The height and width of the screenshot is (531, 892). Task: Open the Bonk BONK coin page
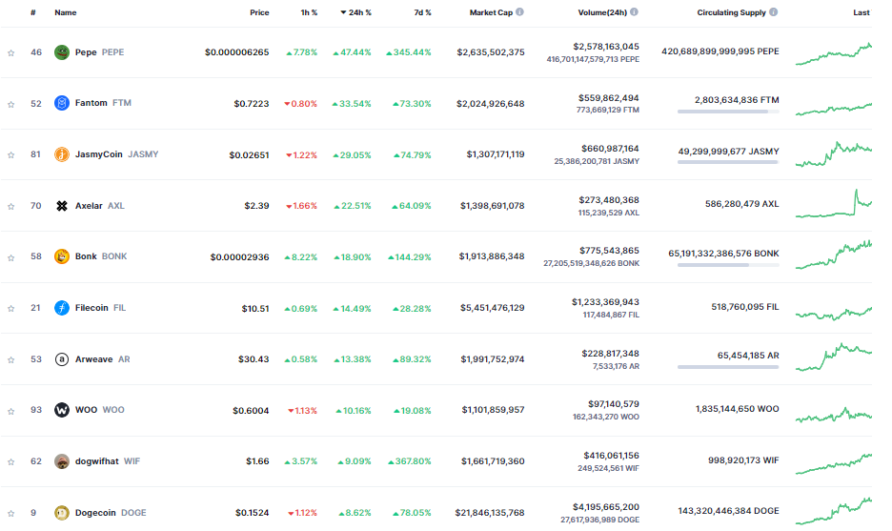(x=101, y=256)
